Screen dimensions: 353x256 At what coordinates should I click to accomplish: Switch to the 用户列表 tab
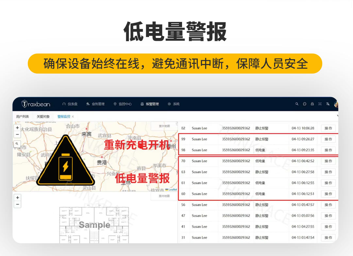[x=23, y=116]
